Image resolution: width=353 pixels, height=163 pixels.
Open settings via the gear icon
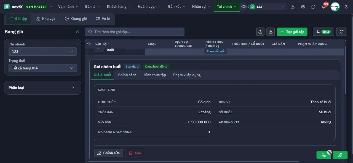point(303,7)
